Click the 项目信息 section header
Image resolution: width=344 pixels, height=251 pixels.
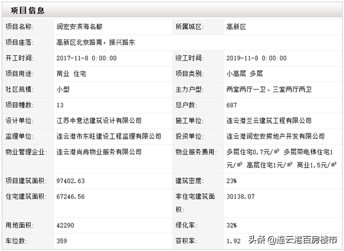tap(28, 10)
